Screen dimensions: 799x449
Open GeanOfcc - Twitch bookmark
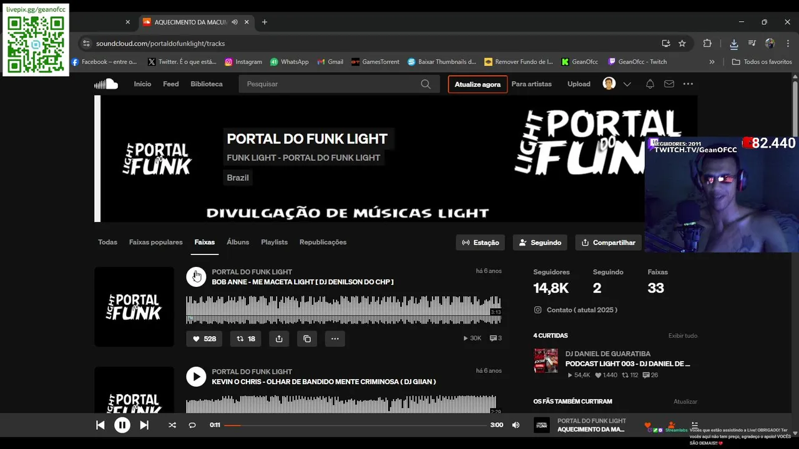coord(638,62)
